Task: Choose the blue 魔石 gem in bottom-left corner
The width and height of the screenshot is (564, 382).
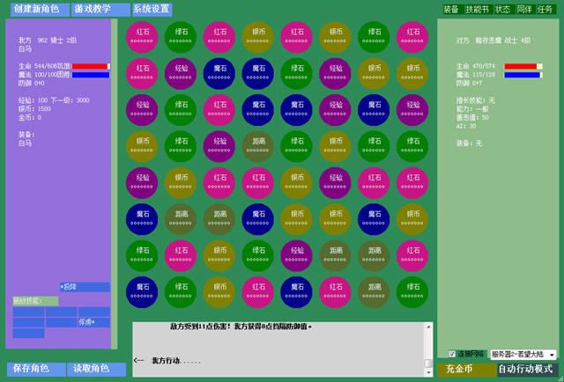Action: pos(141,290)
